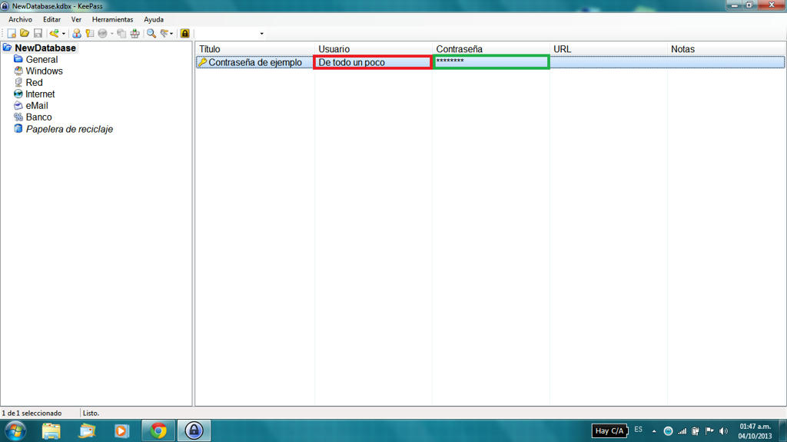
Task: Sort by the URL column header
Action: tap(608, 49)
